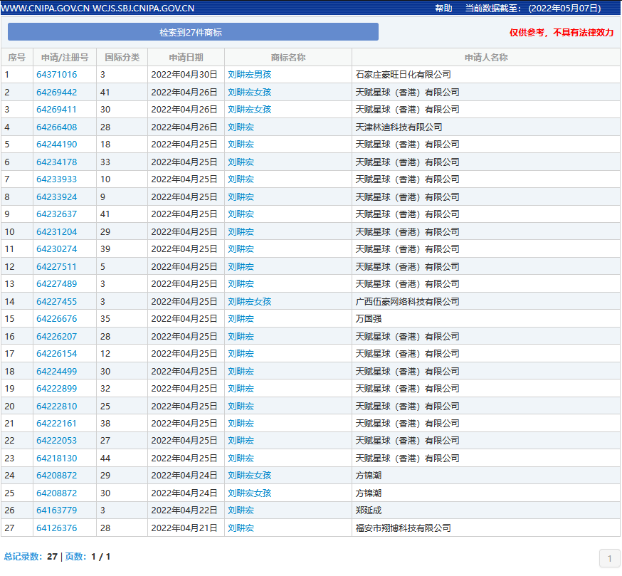Open registration number 64371016

tap(57, 75)
